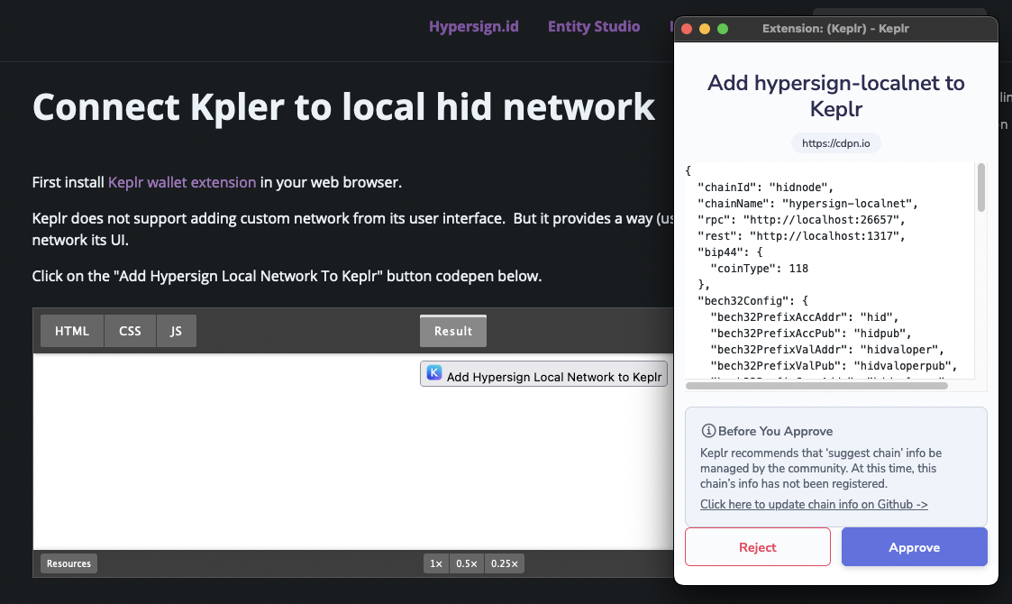Close the Keplr extension popup window

[x=686, y=29]
